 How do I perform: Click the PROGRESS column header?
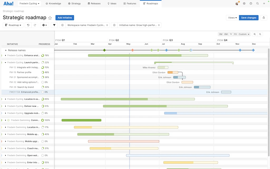(44, 44)
